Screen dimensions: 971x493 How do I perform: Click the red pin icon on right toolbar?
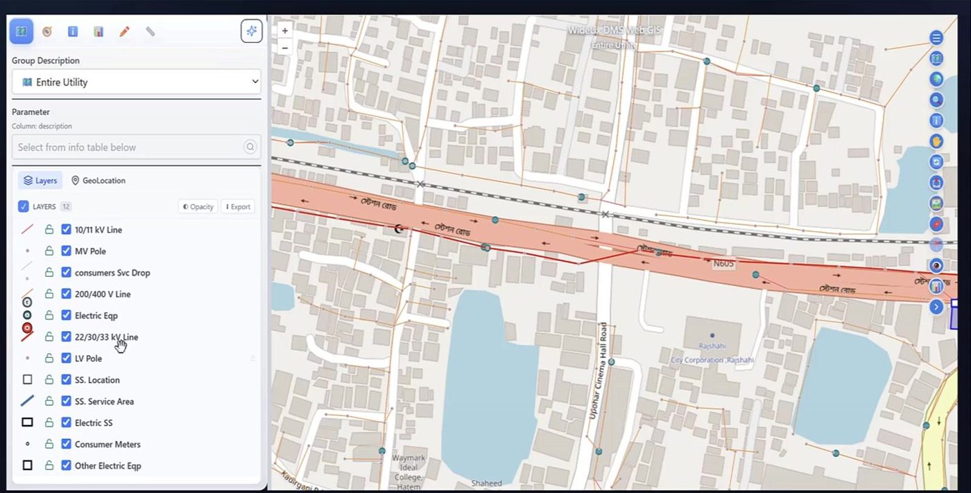pos(936,224)
